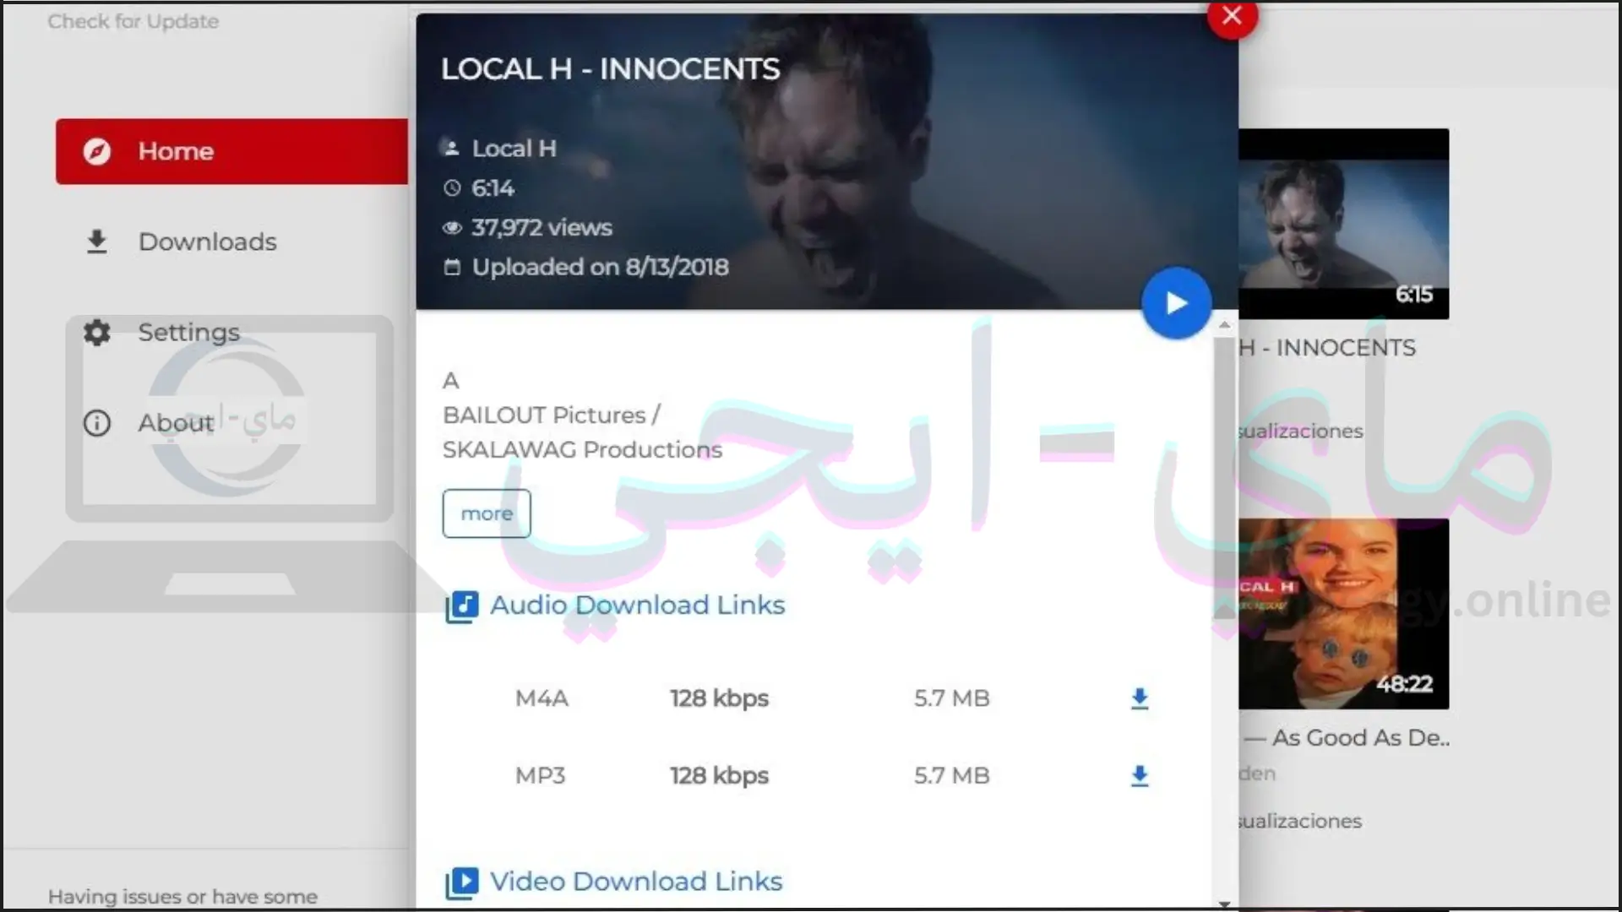Close the video details popup

(1232, 15)
